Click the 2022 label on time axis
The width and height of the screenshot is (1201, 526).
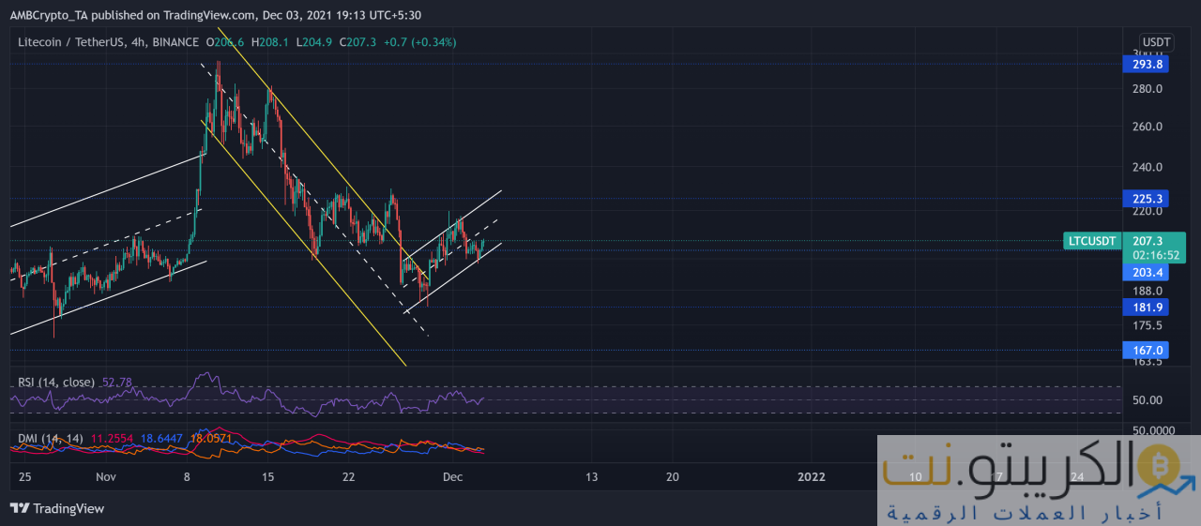811,476
